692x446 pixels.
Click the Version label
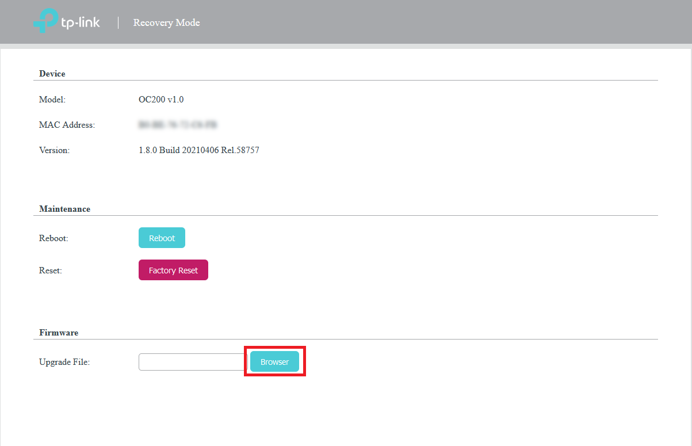click(54, 150)
